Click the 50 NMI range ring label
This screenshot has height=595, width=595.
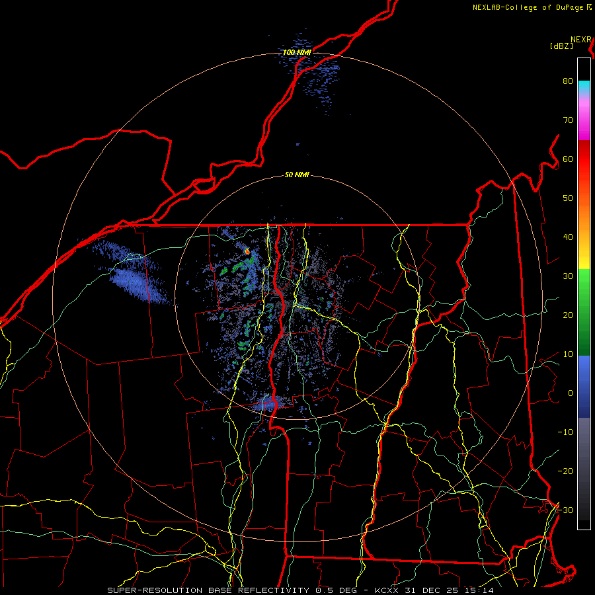[297, 175]
